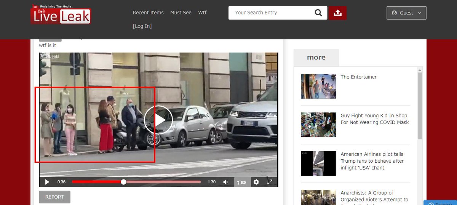Open The Entertainer thumbnail

tap(318, 86)
